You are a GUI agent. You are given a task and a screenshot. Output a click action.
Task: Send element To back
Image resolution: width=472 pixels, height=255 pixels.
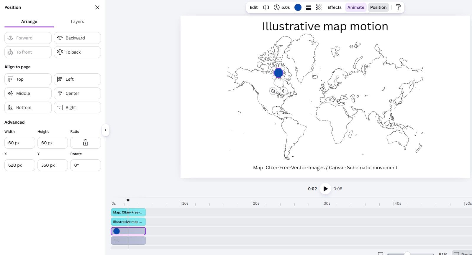pos(77,52)
